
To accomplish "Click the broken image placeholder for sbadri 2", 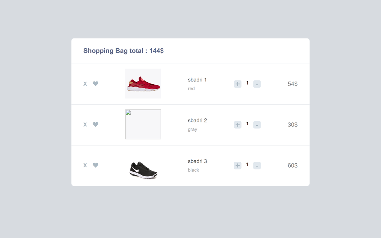I will (143, 125).
